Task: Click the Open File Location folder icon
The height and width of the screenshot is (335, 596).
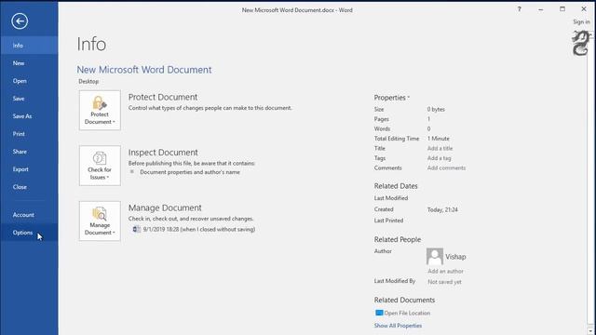Action: 379,313
